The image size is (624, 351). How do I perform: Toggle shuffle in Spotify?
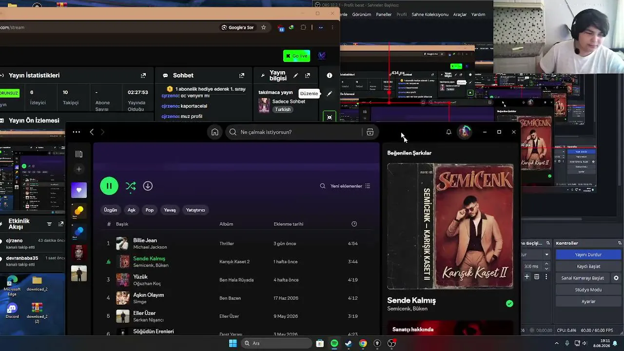[x=130, y=186]
